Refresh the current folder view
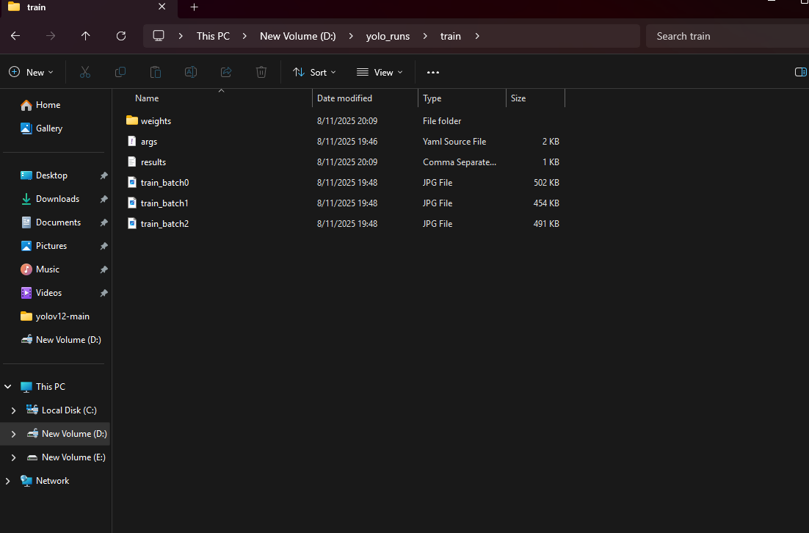The image size is (809, 533). click(121, 36)
